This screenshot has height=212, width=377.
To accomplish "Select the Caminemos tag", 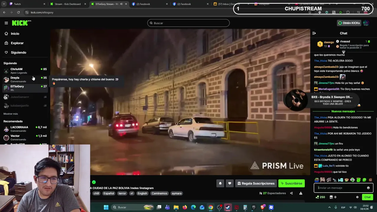I will (x=159, y=193).
